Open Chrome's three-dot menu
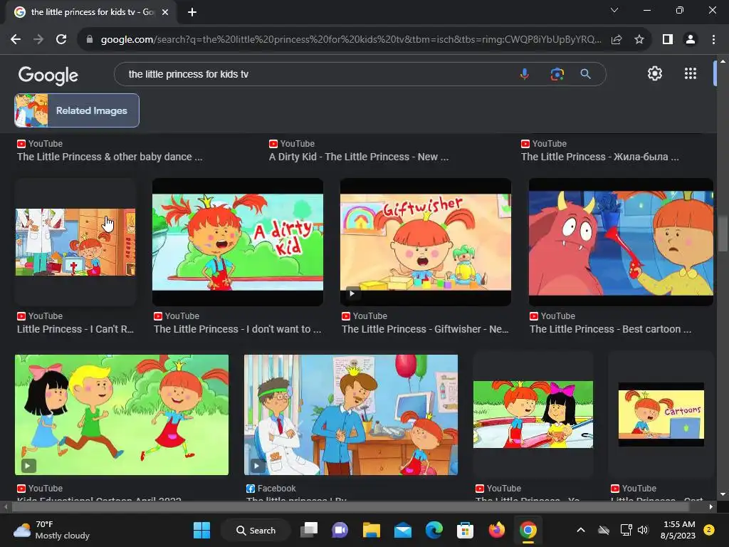 tap(713, 40)
